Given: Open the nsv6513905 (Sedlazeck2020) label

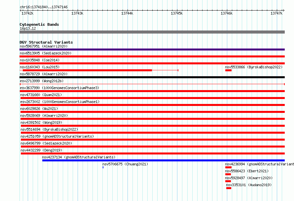Looking at the screenshot, I should pos(46,53).
